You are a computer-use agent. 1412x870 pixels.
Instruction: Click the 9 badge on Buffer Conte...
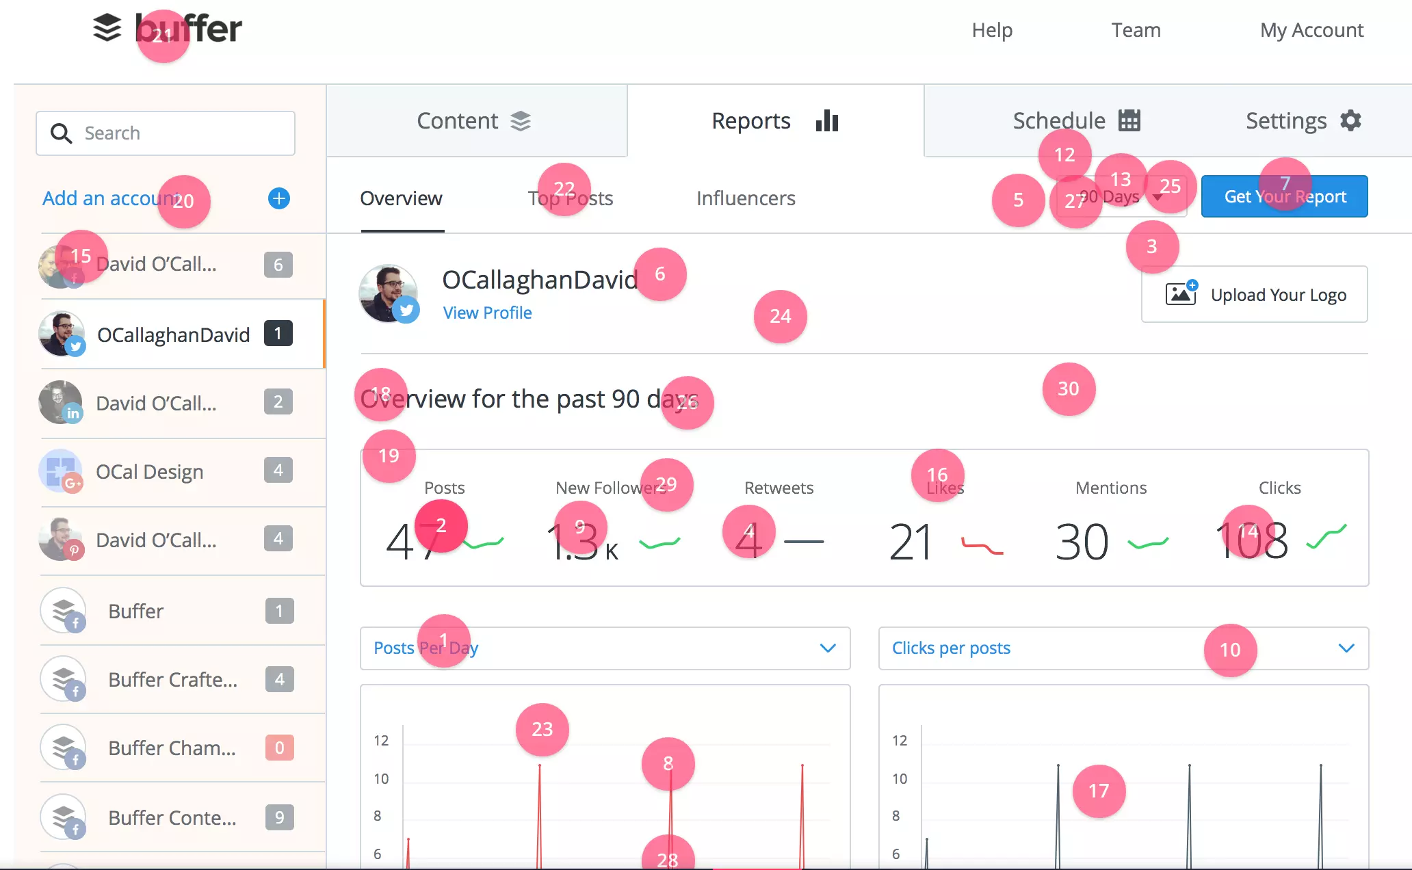pyautogui.click(x=280, y=817)
